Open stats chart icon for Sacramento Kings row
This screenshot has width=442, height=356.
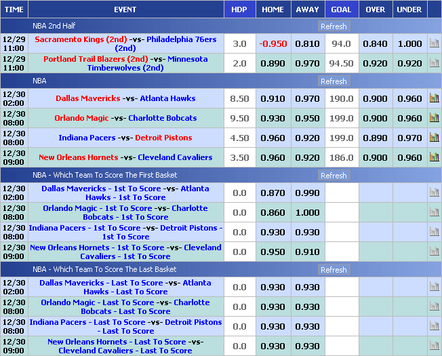pos(434,43)
